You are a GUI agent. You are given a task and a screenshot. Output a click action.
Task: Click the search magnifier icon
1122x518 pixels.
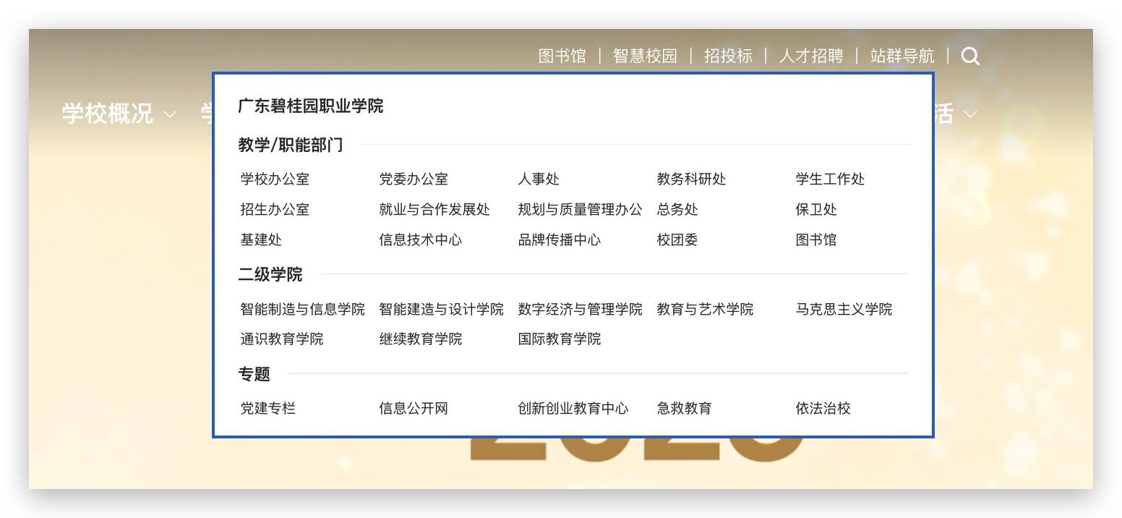[x=970, y=56]
